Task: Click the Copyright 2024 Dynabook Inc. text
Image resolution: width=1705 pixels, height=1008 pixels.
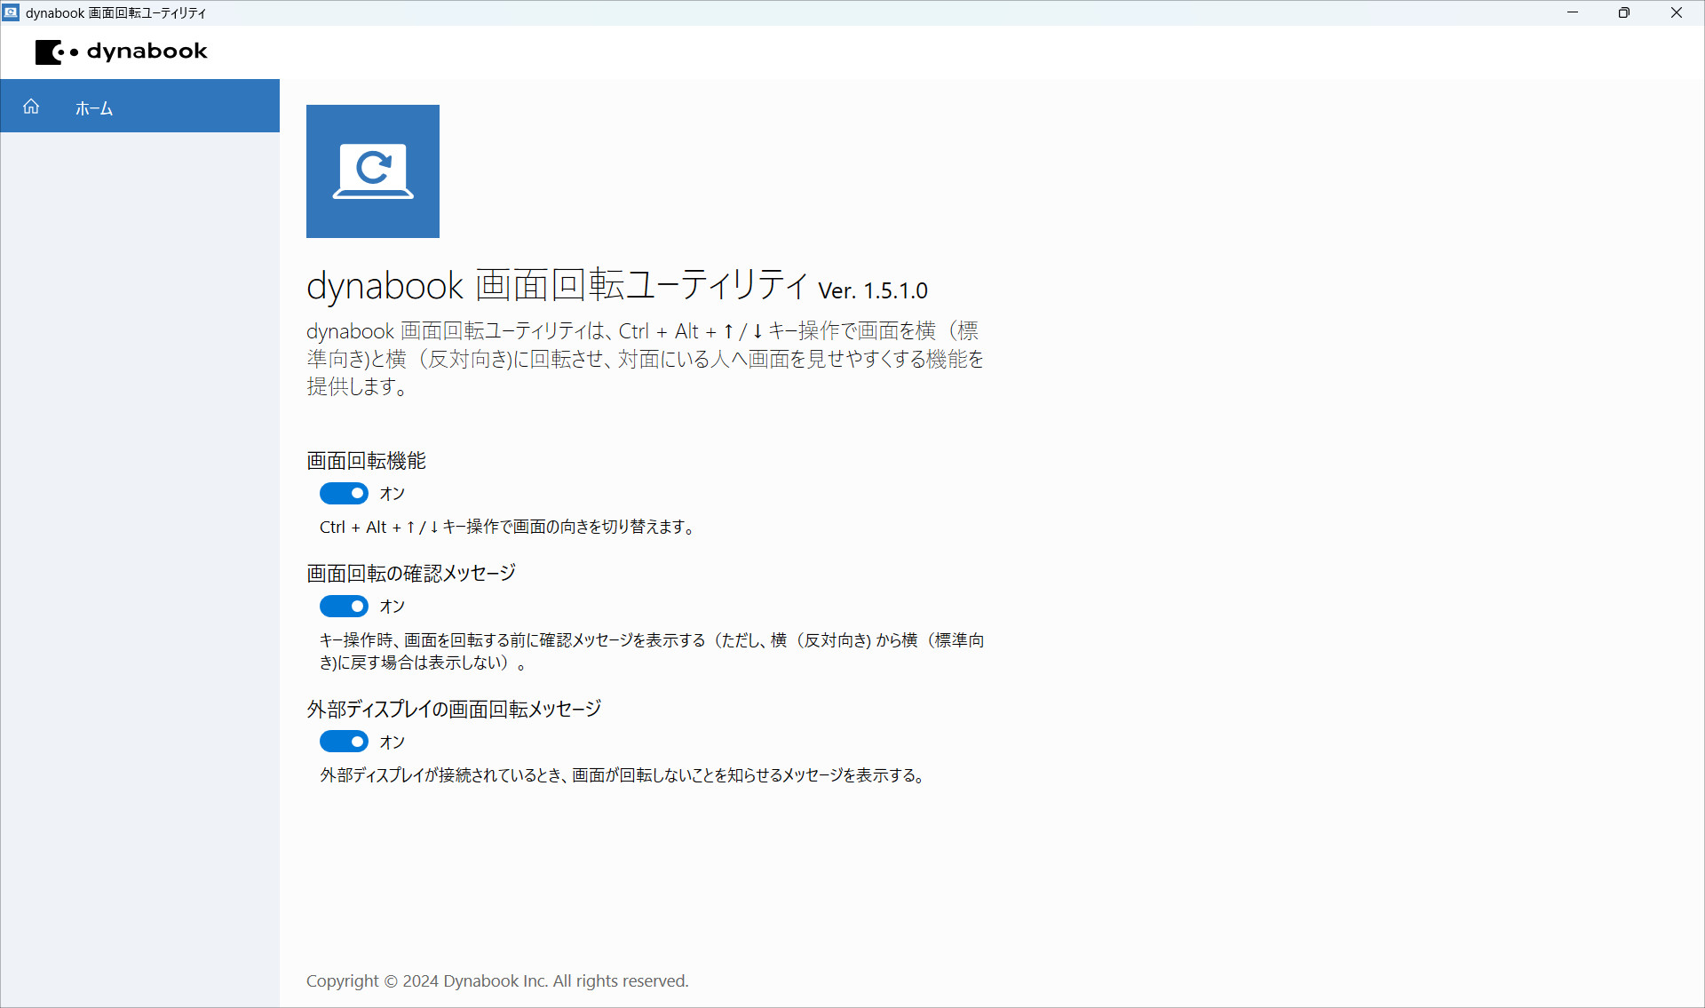Action: click(496, 980)
